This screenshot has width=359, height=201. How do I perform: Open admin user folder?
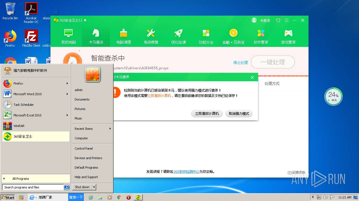coord(93,90)
